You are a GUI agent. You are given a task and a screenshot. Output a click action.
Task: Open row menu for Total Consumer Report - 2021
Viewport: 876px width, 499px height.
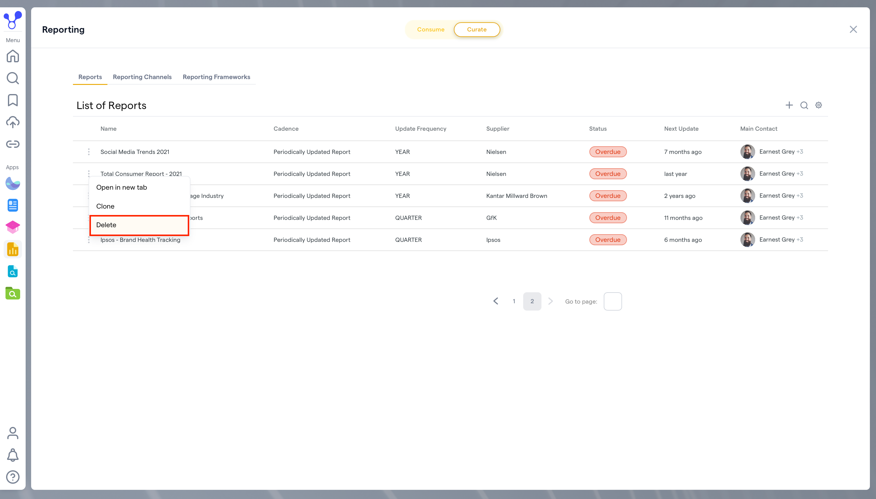pos(89,173)
